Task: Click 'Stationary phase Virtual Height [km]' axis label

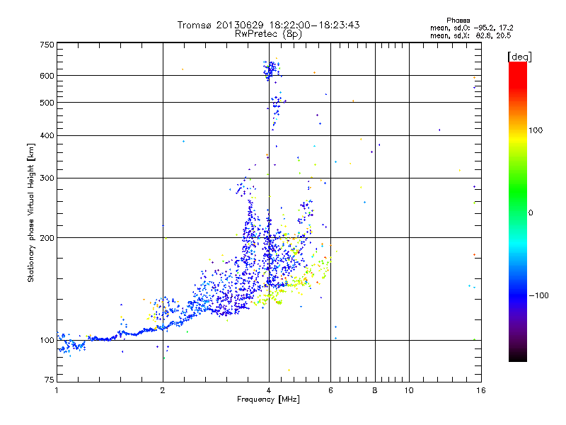Action: 31,213
